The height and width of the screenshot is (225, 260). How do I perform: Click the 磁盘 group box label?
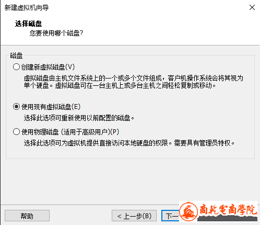point(16,56)
